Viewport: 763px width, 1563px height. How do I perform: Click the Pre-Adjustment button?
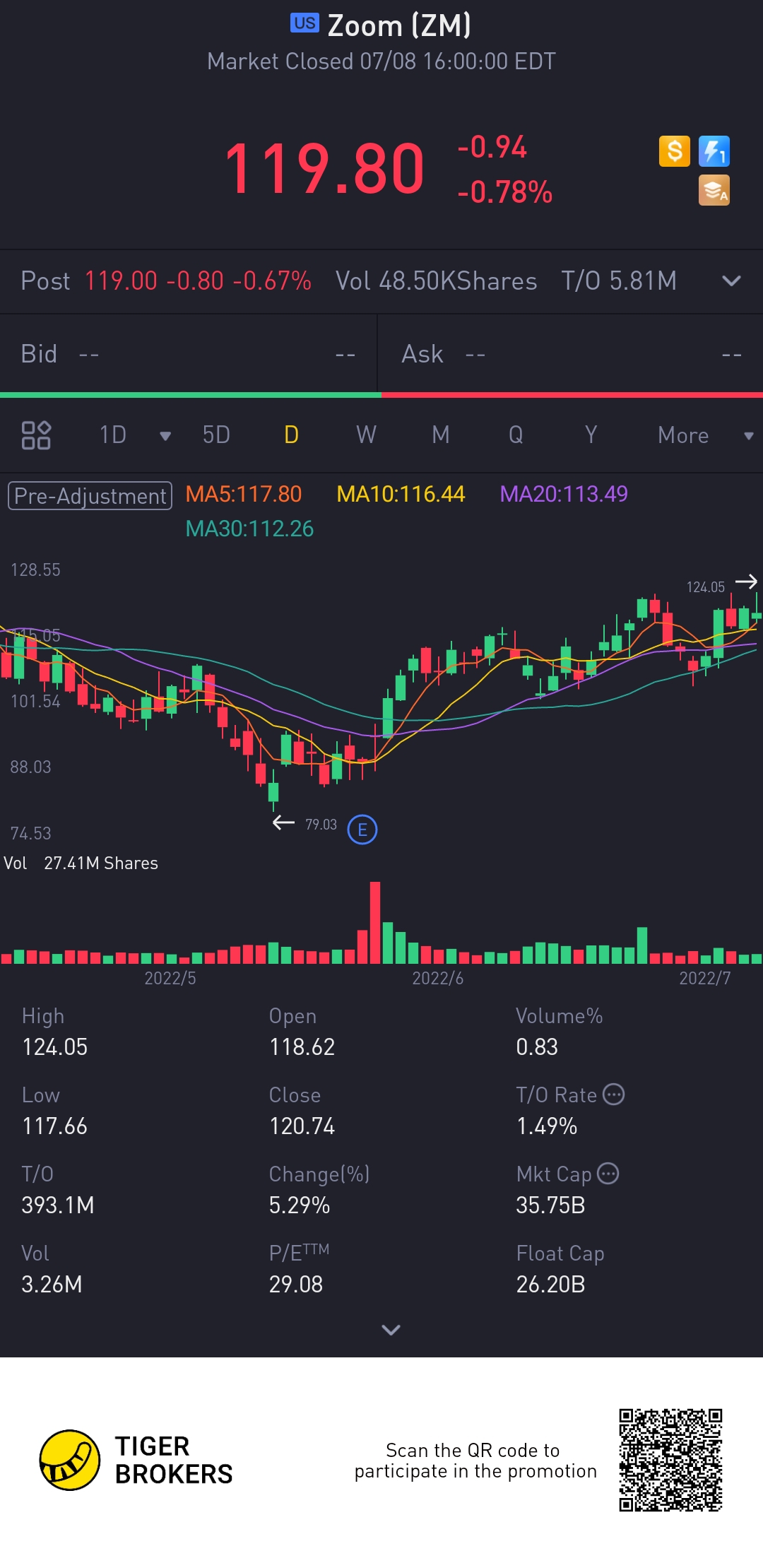pos(90,496)
